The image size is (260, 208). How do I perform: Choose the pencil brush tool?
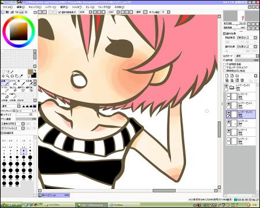5,83
